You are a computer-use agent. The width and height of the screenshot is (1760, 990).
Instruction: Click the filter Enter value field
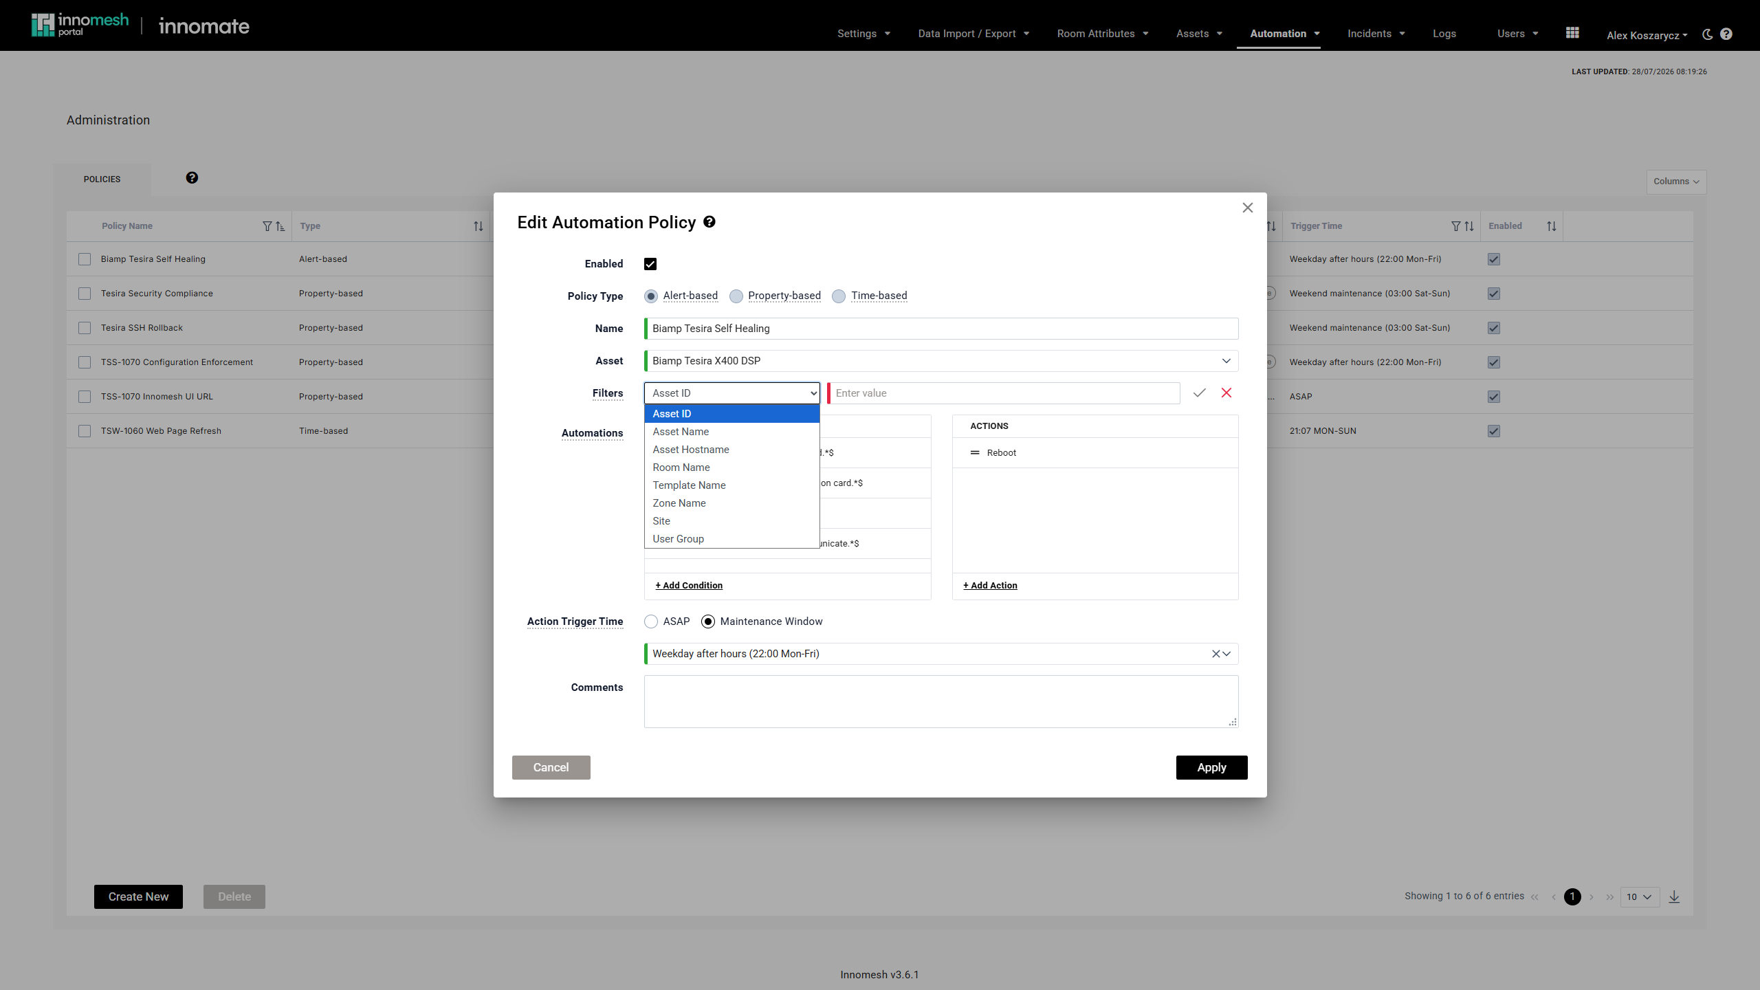click(x=1004, y=393)
